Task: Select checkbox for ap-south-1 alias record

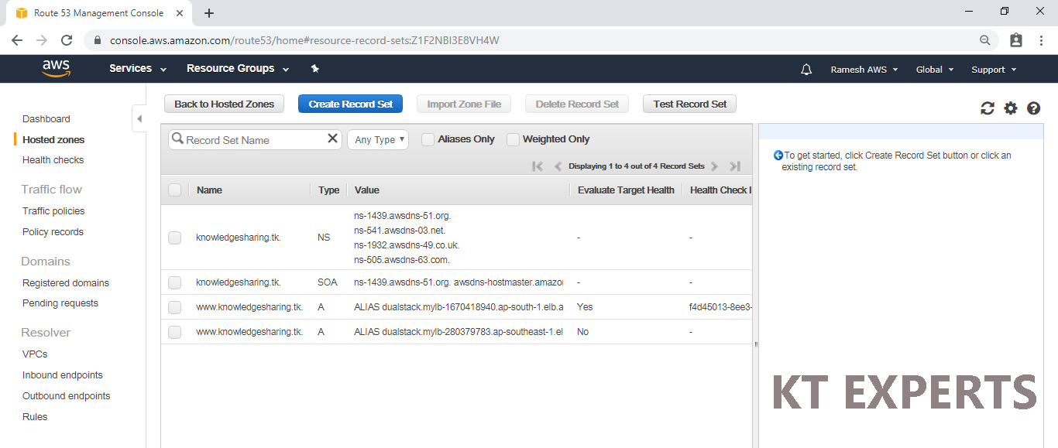Action: point(174,307)
